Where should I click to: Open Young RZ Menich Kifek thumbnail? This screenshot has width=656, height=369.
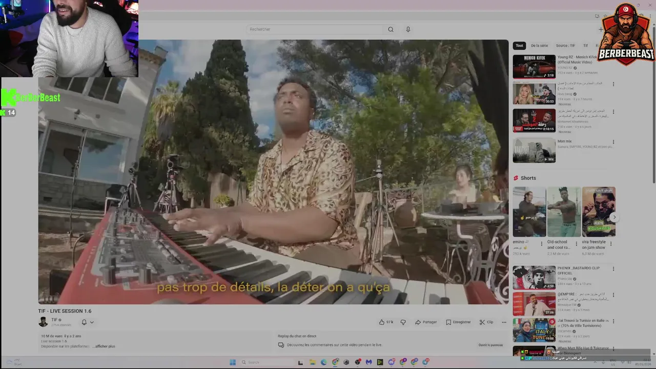click(534, 67)
